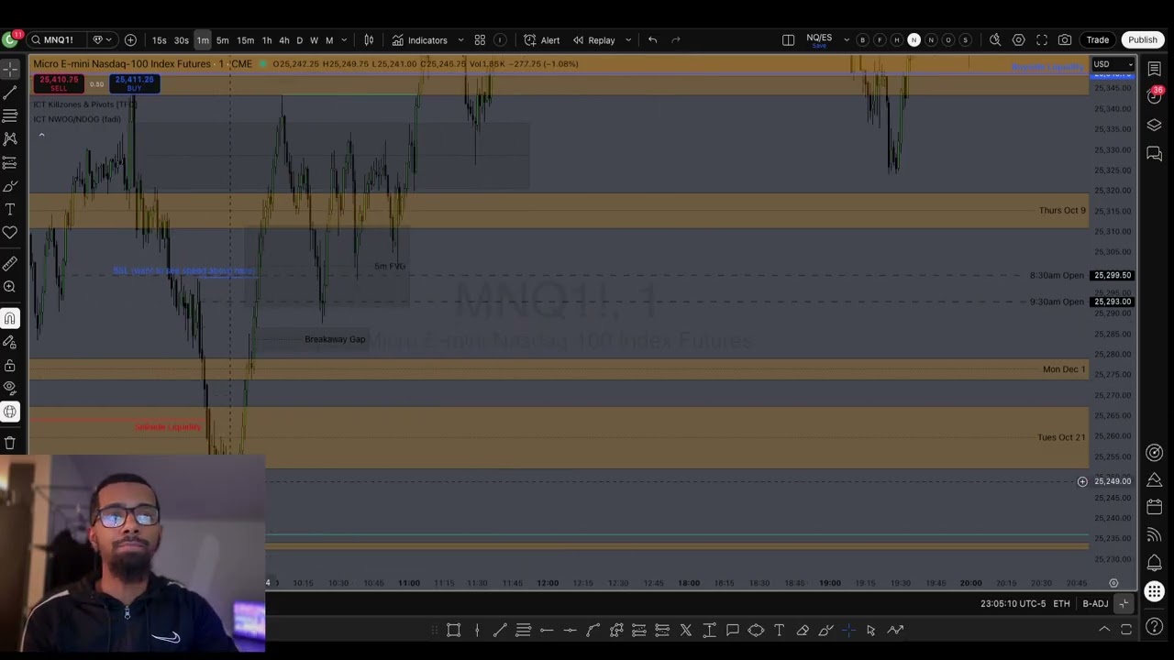Open the MNQ1! symbol search box

(x=56, y=40)
